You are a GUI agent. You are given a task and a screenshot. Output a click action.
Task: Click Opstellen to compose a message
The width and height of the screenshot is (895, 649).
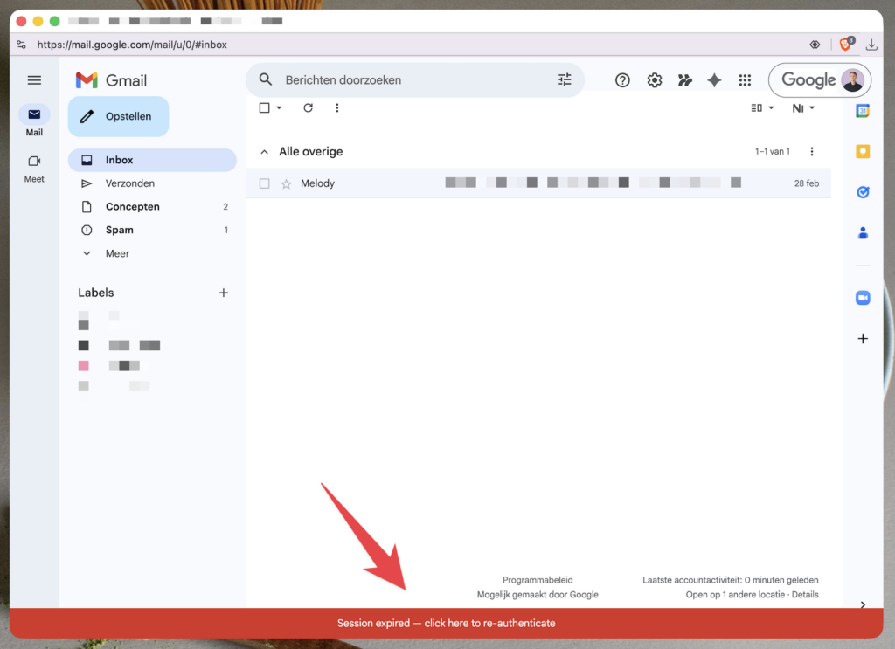(118, 117)
